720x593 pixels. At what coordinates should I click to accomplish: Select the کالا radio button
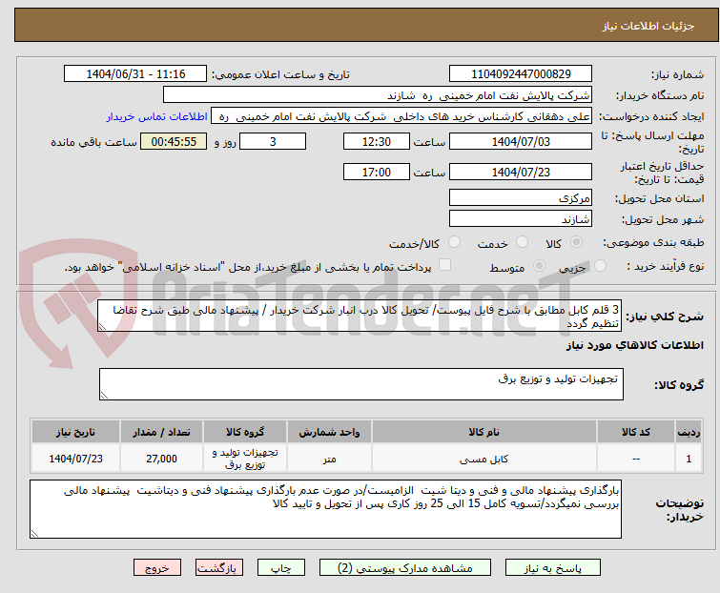coord(576,242)
